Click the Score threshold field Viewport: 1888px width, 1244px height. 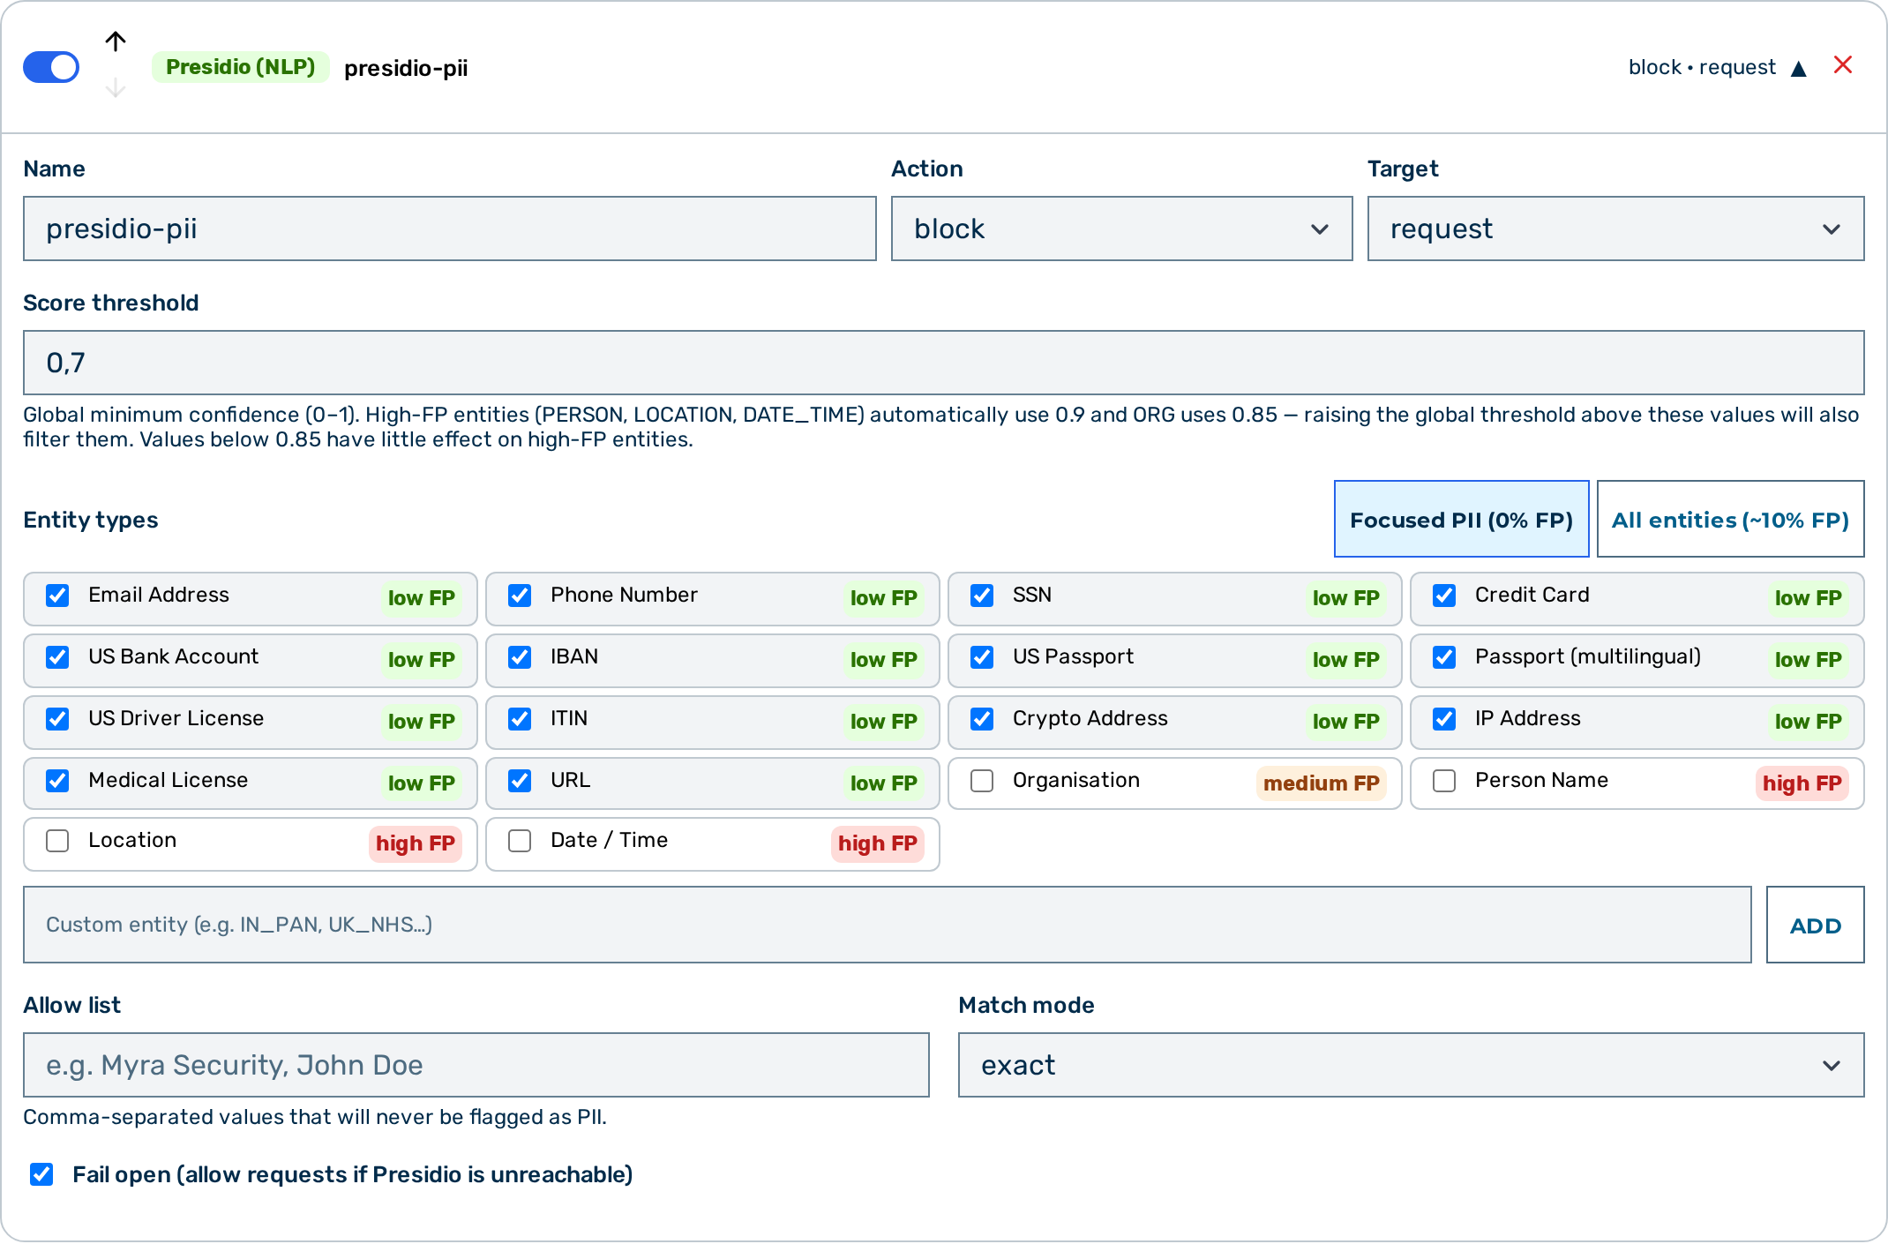pyautogui.click(x=944, y=363)
